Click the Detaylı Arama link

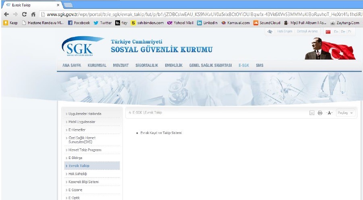[x=307, y=31]
